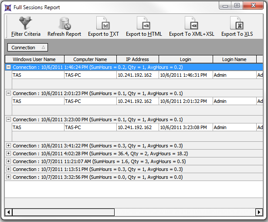The image size is (268, 222).
Task: Click the horizontal scrollbar right arrow
Action: [260, 212]
